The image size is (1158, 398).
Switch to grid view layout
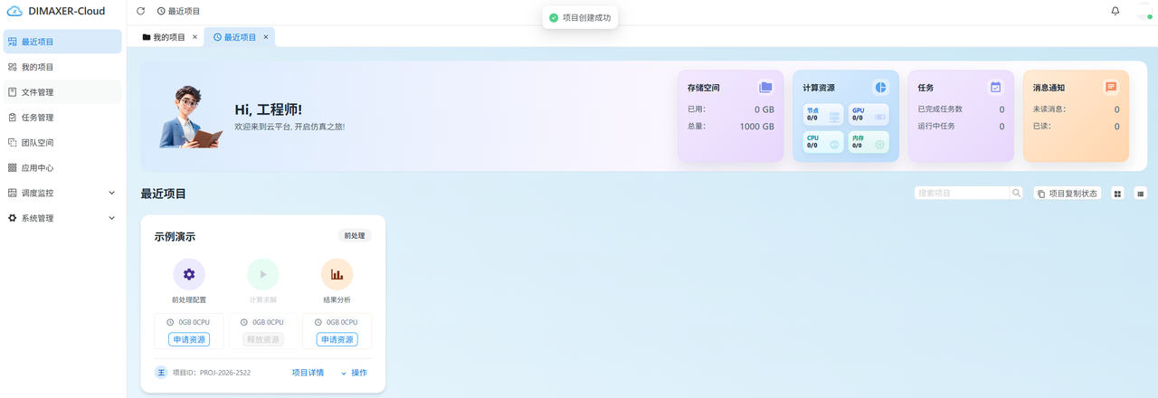(1117, 193)
